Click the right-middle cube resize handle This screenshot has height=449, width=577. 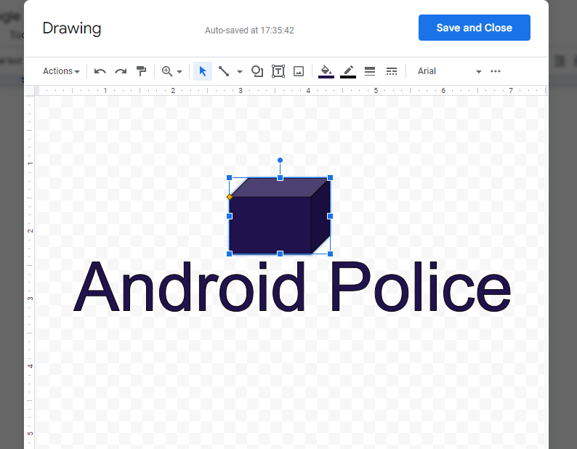tap(330, 216)
